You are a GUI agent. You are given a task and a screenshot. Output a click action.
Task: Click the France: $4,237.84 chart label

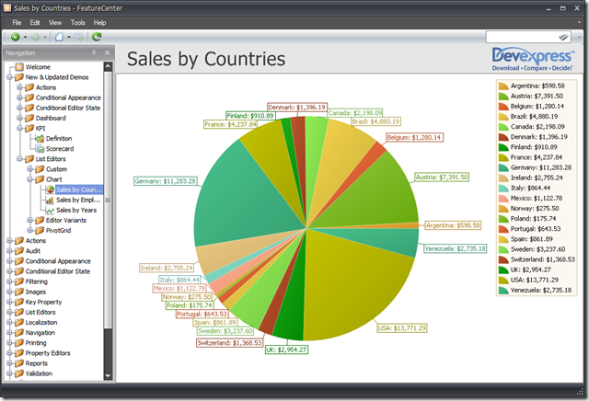point(231,124)
